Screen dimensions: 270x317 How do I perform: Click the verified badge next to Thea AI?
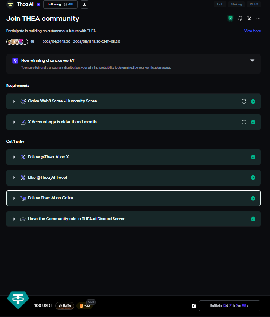[x=38, y=4]
